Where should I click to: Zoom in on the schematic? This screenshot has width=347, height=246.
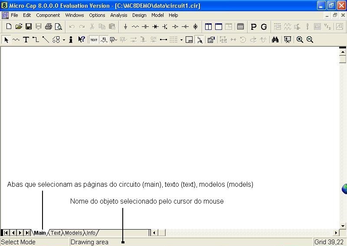click(x=300, y=40)
